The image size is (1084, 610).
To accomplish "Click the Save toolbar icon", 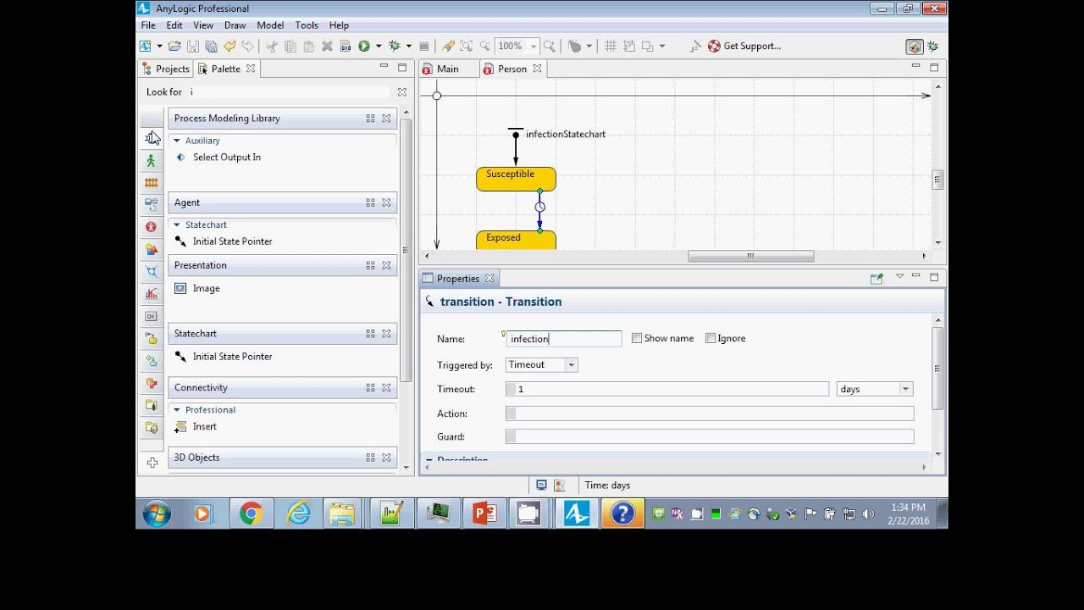I will pyautogui.click(x=193, y=46).
